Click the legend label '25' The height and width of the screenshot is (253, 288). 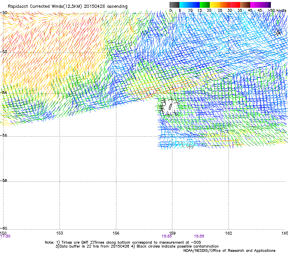pyautogui.click(x=220, y=11)
